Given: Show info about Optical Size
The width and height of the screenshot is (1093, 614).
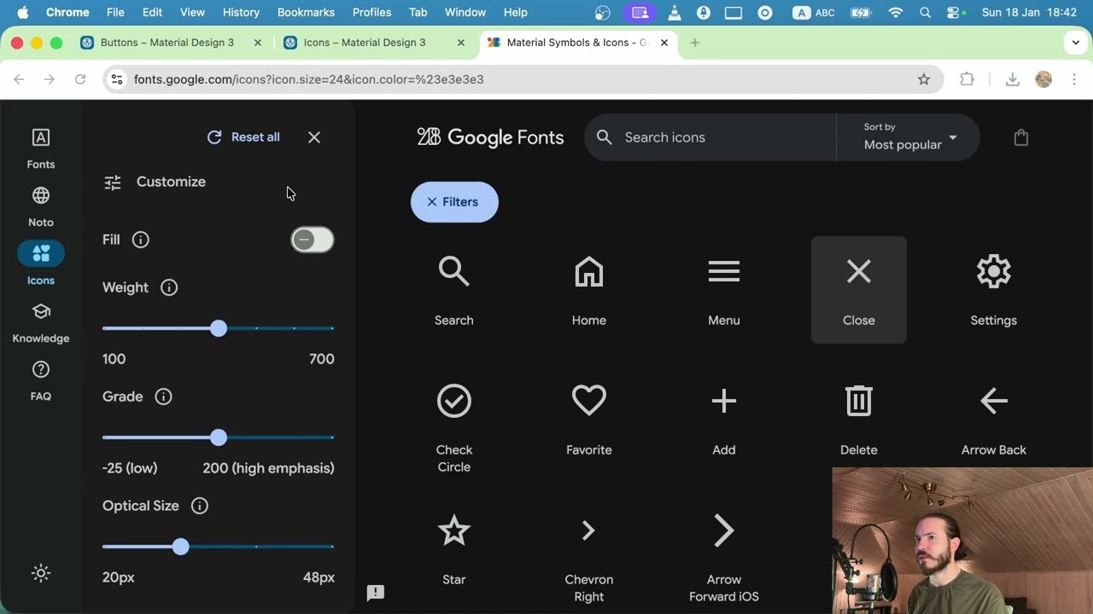Looking at the screenshot, I should coord(200,506).
